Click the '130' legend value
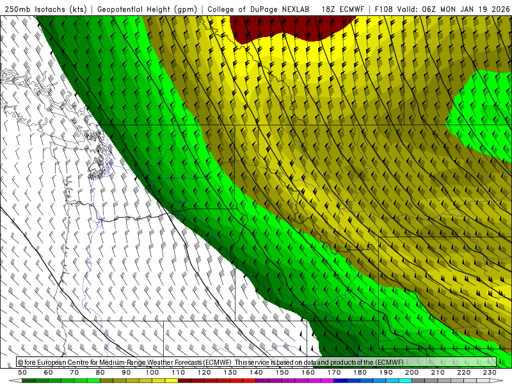 230,372
